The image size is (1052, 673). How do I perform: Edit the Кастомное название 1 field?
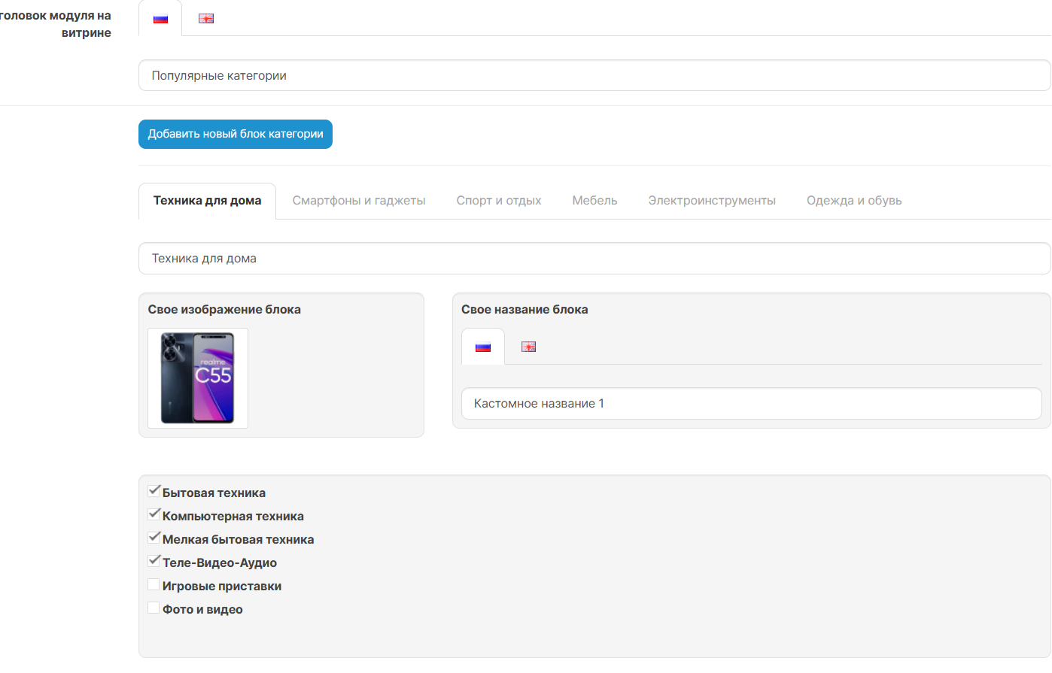click(751, 404)
